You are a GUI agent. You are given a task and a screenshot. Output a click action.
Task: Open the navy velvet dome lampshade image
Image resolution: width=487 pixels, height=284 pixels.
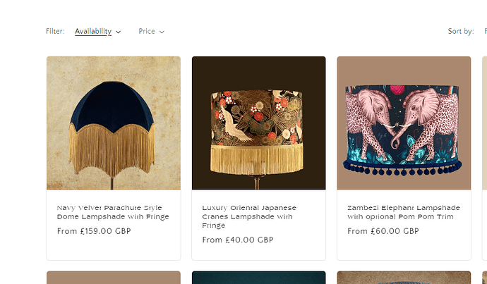click(114, 123)
